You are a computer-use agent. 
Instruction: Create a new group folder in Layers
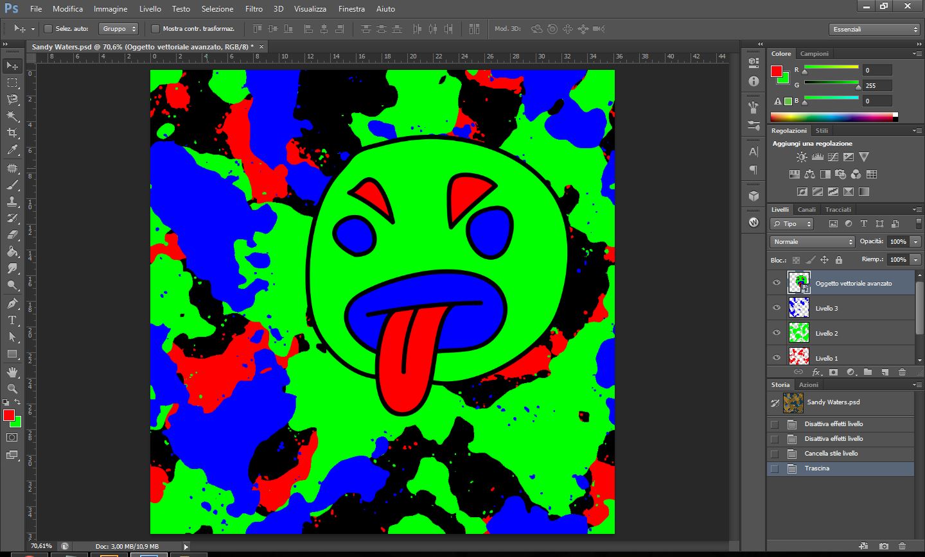(x=868, y=372)
